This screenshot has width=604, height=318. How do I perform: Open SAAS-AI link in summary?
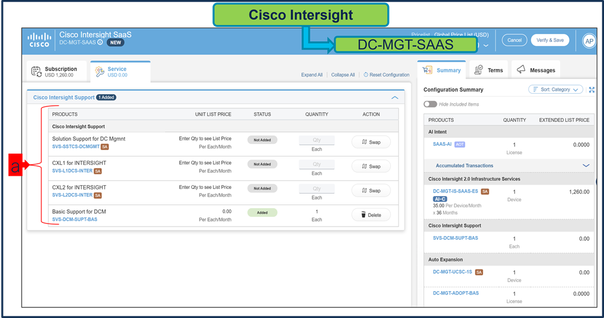(442, 145)
